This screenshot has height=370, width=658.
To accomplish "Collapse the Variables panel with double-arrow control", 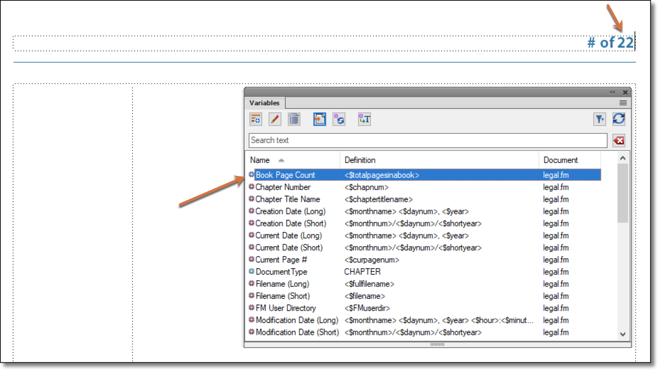I will [612, 92].
